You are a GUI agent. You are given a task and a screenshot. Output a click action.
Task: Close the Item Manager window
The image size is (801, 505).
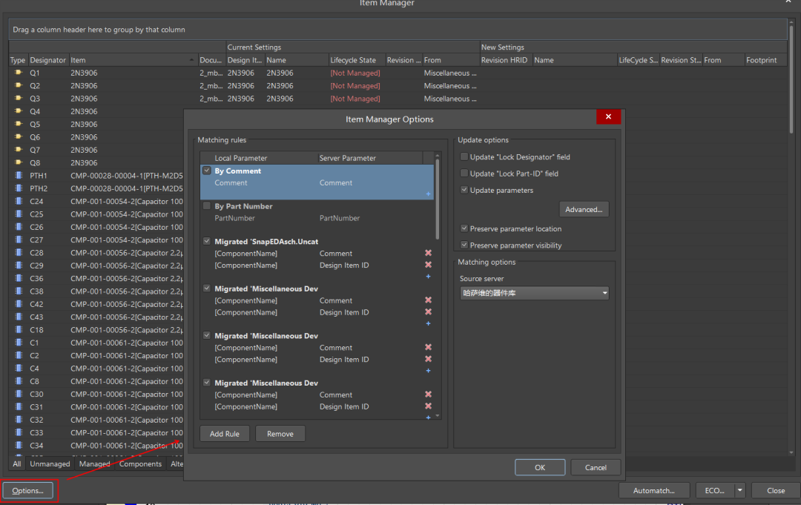776,490
